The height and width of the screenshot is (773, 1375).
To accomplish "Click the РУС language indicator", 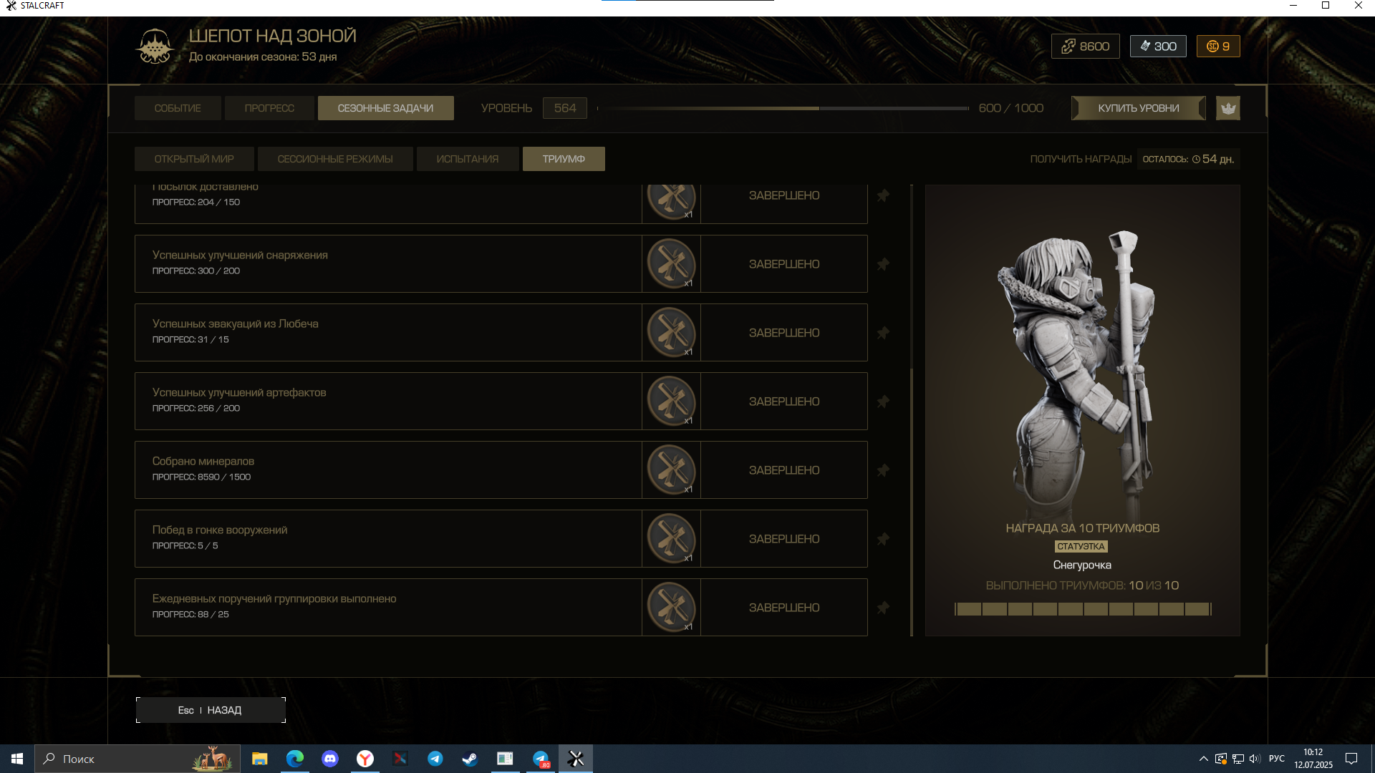I will pyautogui.click(x=1277, y=759).
